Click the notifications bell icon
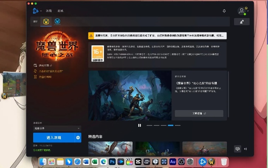268x168 pixels. coord(224,11)
